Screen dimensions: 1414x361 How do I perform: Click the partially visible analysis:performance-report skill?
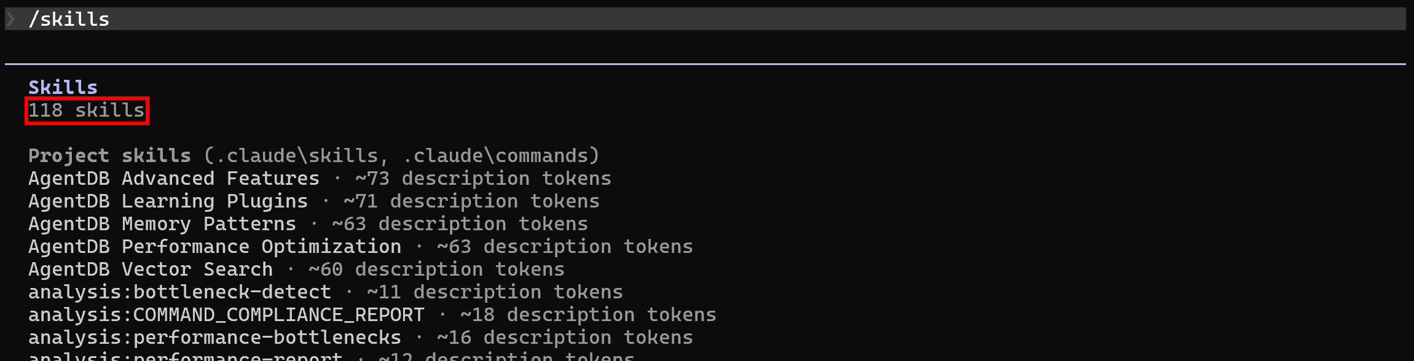[x=185, y=356]
